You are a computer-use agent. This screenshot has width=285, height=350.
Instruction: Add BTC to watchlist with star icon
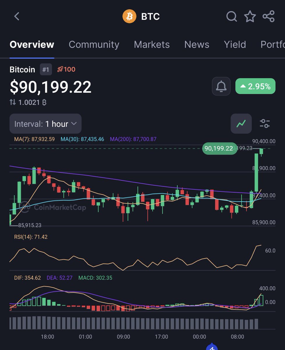coord(250,16)
